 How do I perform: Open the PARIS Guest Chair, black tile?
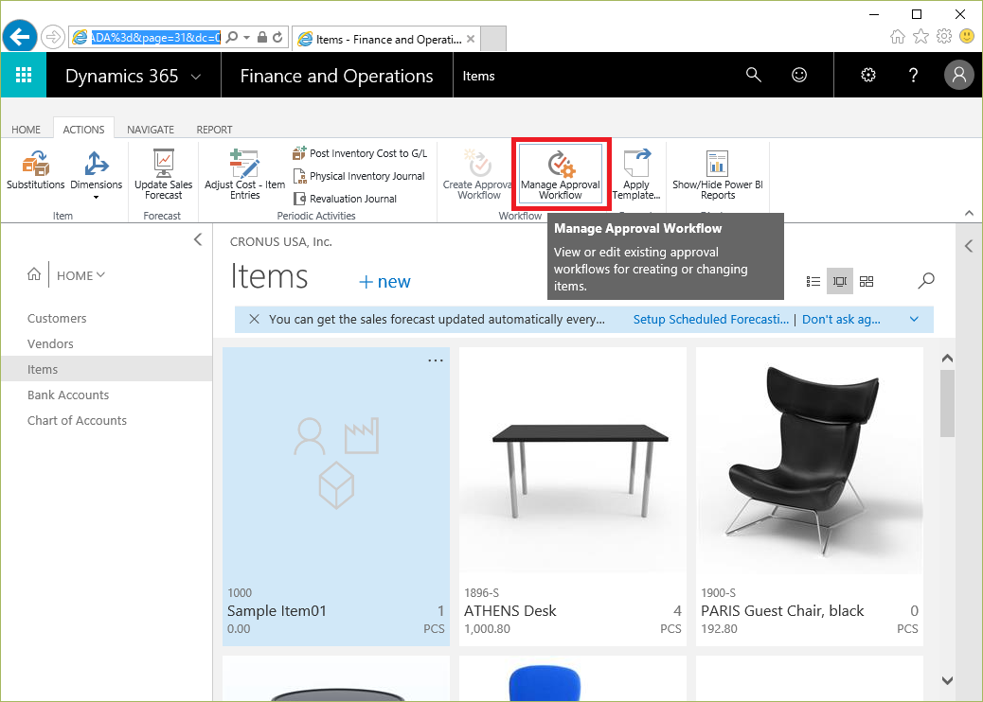click(x=810, y=497)
